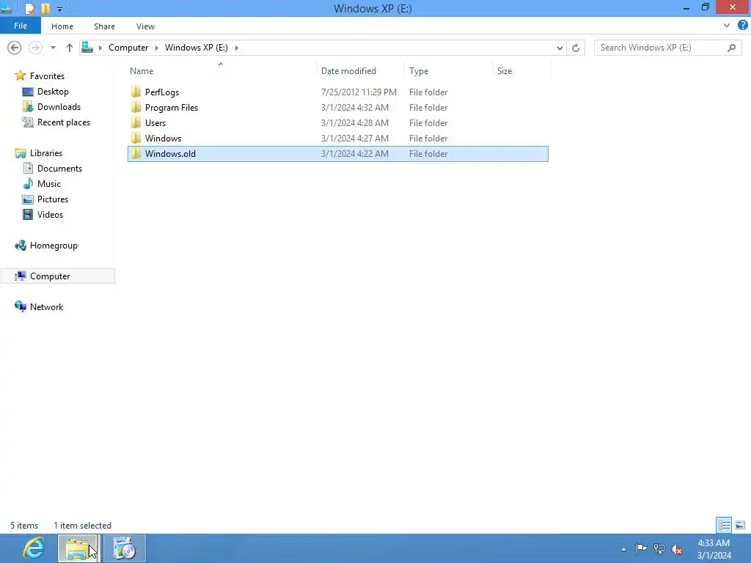751x563 pixels.
Task: Switch to the Home ribbon tab
Action: click(62, 26)
